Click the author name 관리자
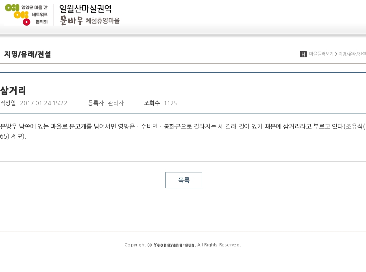Screen dimensions: 366x272 (x=116, y=103)
